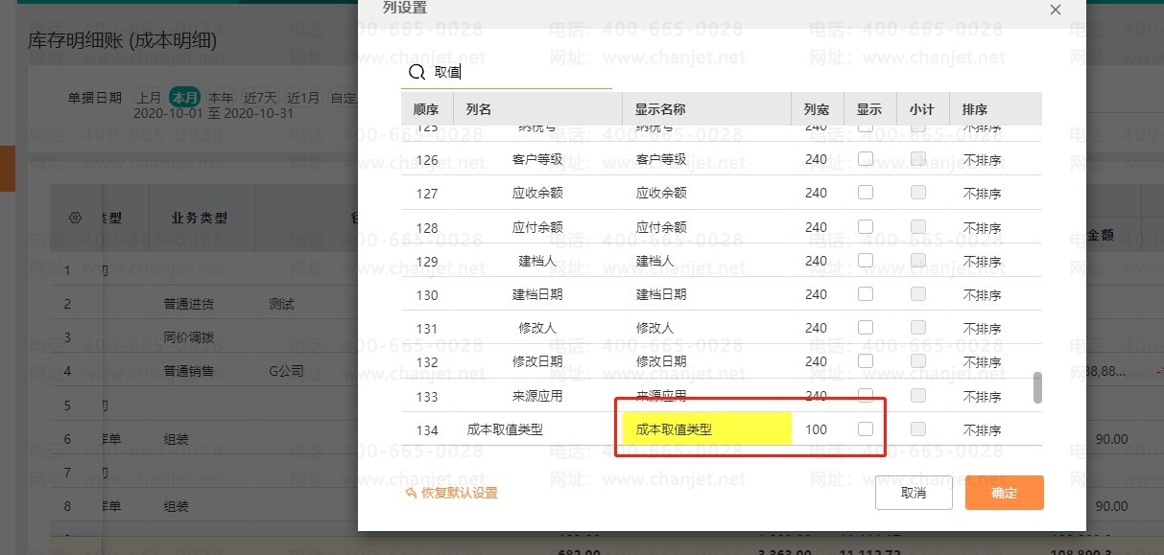1164x555 pixels.
Task: Open 排序 dropdown for 建档人 row
Action: pyautogui.click(x=983, y=262)
